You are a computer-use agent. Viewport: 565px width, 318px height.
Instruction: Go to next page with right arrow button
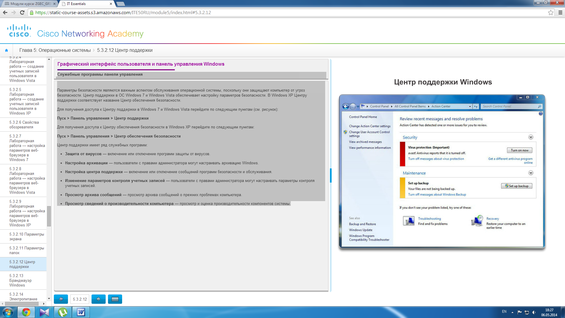[99, 299]
